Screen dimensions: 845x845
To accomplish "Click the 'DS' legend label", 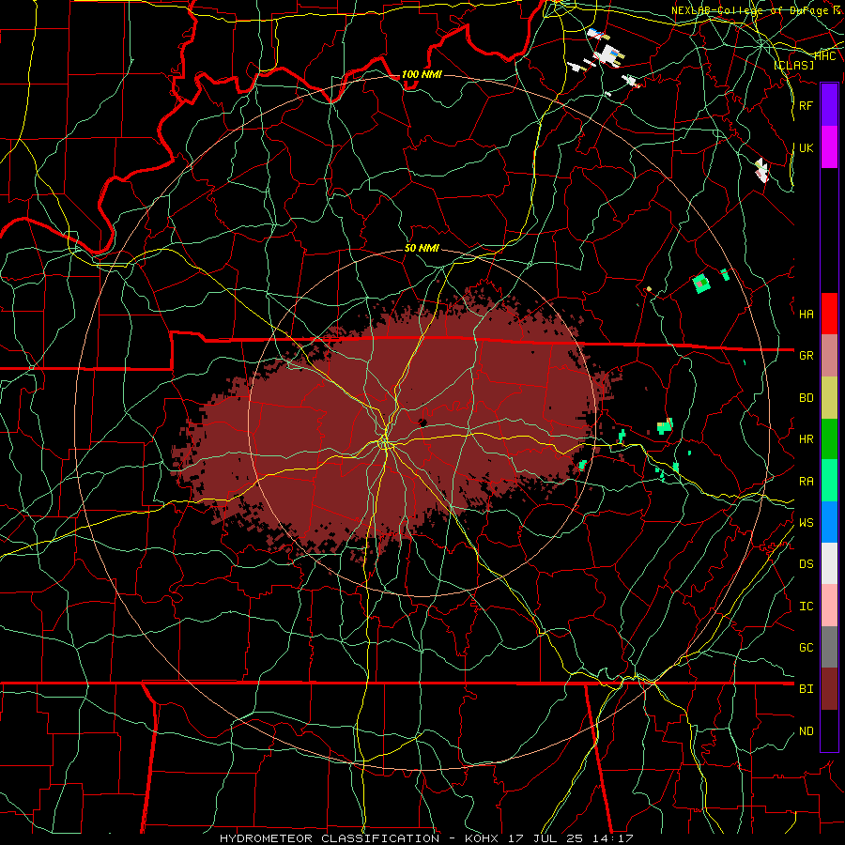I will (806, 564).
